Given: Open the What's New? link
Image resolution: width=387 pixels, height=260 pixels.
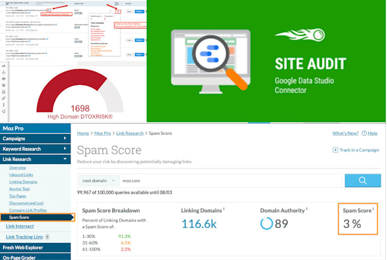Looking at the screenshot, I should click(x=345, y=133).
